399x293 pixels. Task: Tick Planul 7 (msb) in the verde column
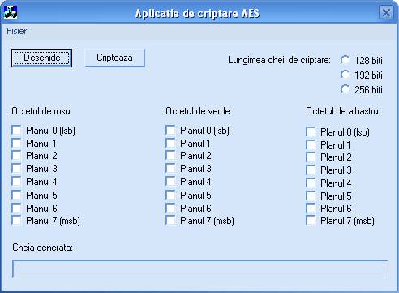point(170,221)
